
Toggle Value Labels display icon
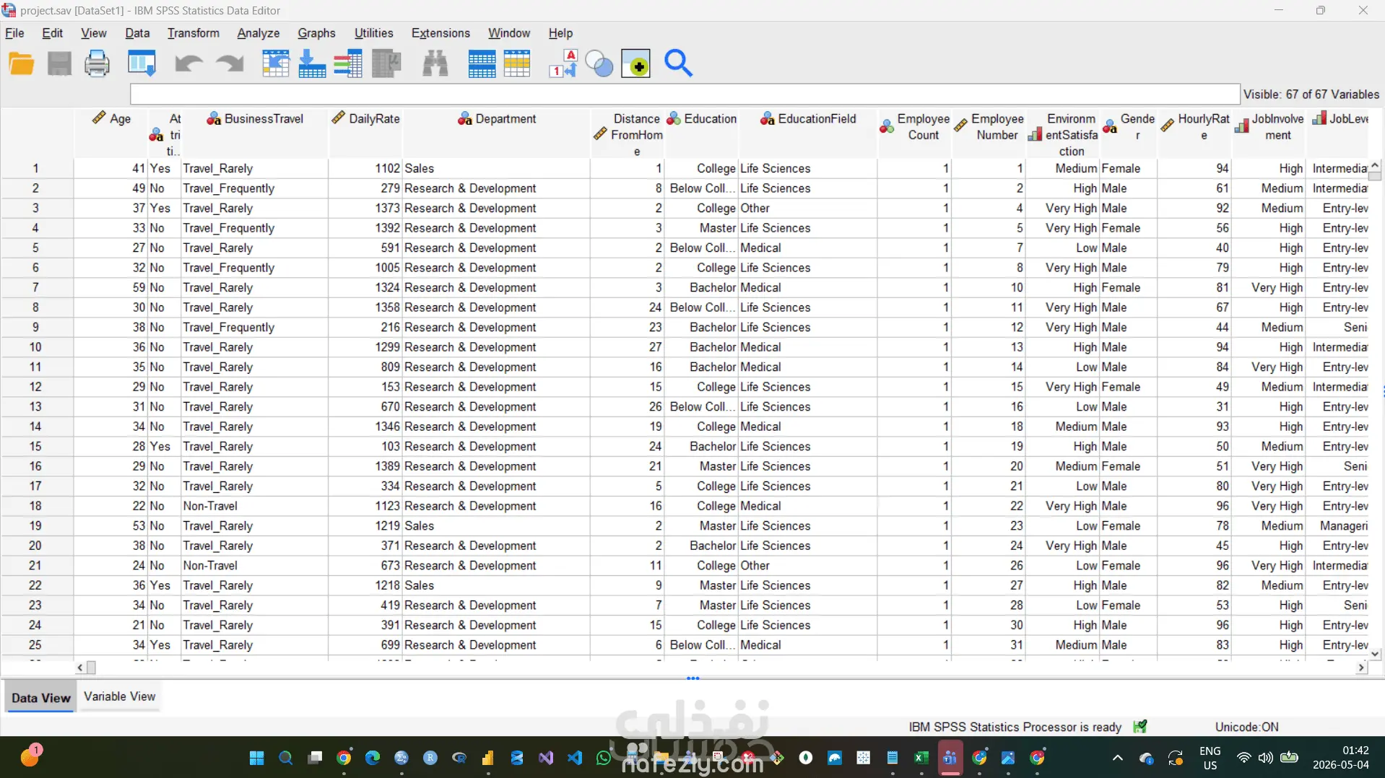563,64
